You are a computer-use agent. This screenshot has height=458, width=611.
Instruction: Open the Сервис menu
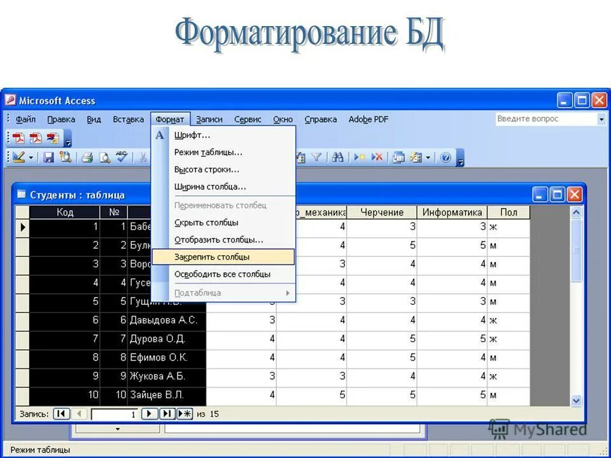tap(248, 119)
